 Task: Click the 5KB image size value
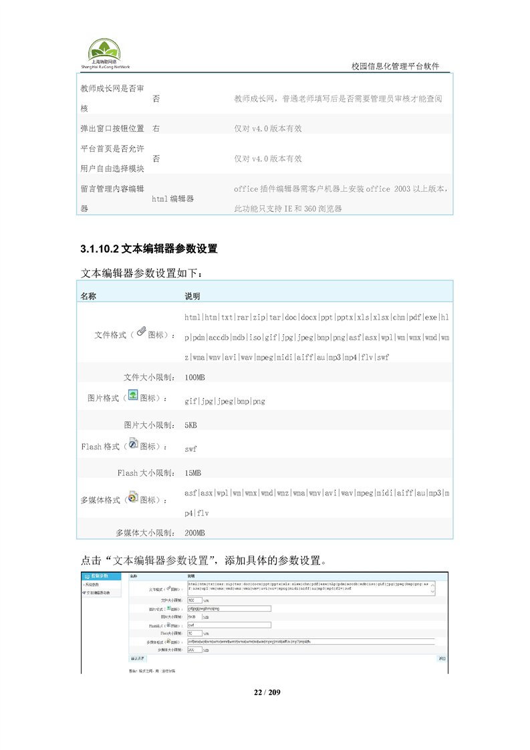click(191, 425)
